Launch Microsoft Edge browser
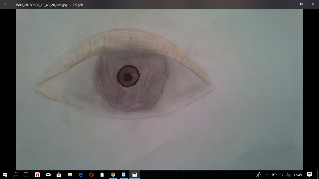The width and height of the screenshot is (319, 179). (80, 174)
